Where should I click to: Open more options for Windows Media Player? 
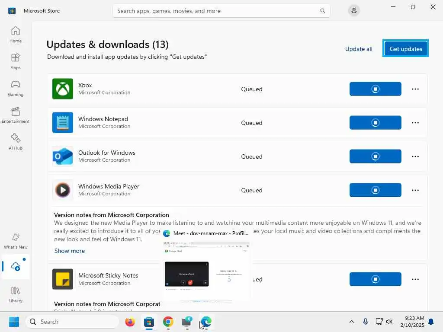[x=415, y=190]
